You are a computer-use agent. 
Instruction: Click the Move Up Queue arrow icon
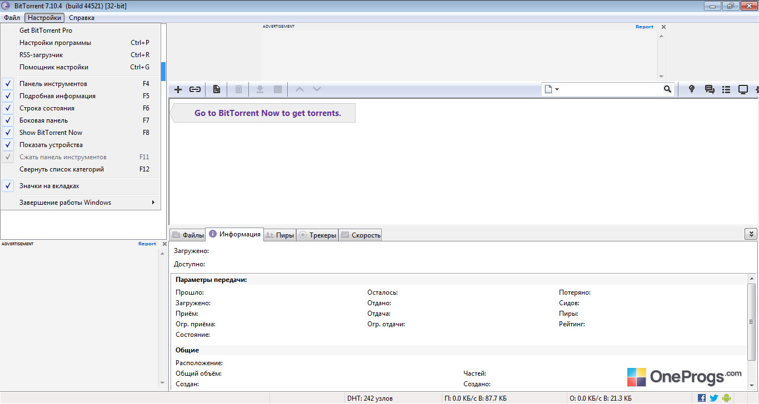[299, 89]
